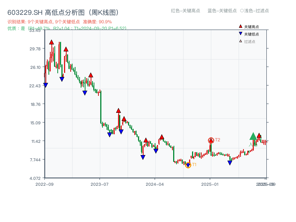296x222 pixels.
Task: Select the T1 orange circle marker
Action: point(188,164)
